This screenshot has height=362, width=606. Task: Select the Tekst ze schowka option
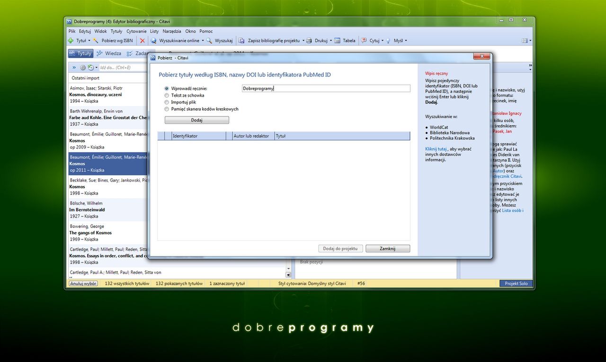click(x=167, y=95)
